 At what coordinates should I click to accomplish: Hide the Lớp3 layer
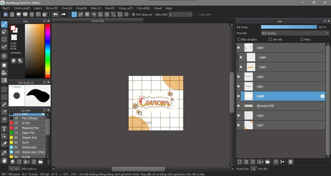tap(239, 77)
